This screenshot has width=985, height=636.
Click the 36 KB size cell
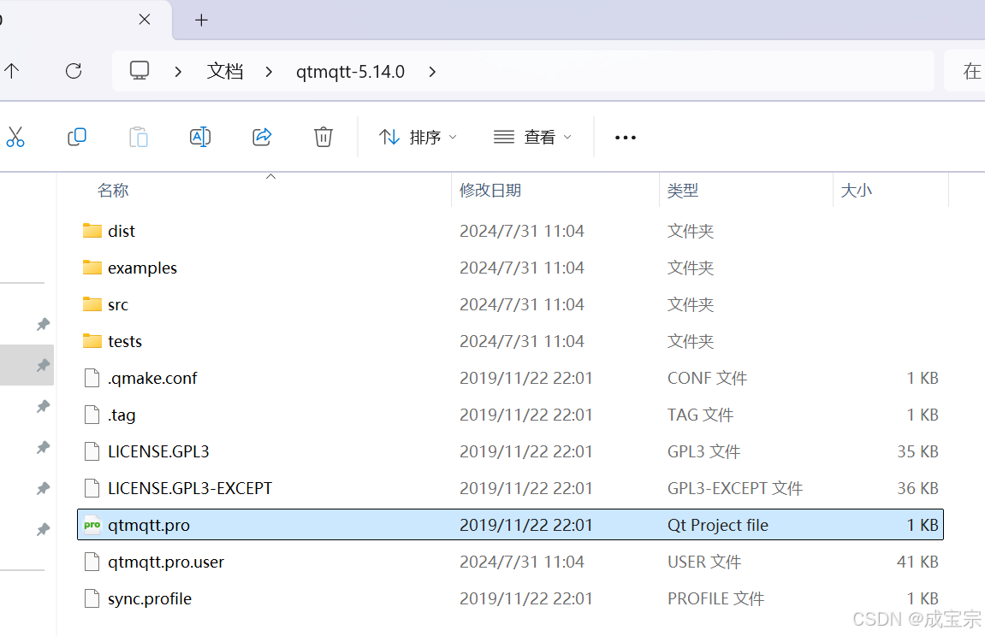click(x=917, y=488)
